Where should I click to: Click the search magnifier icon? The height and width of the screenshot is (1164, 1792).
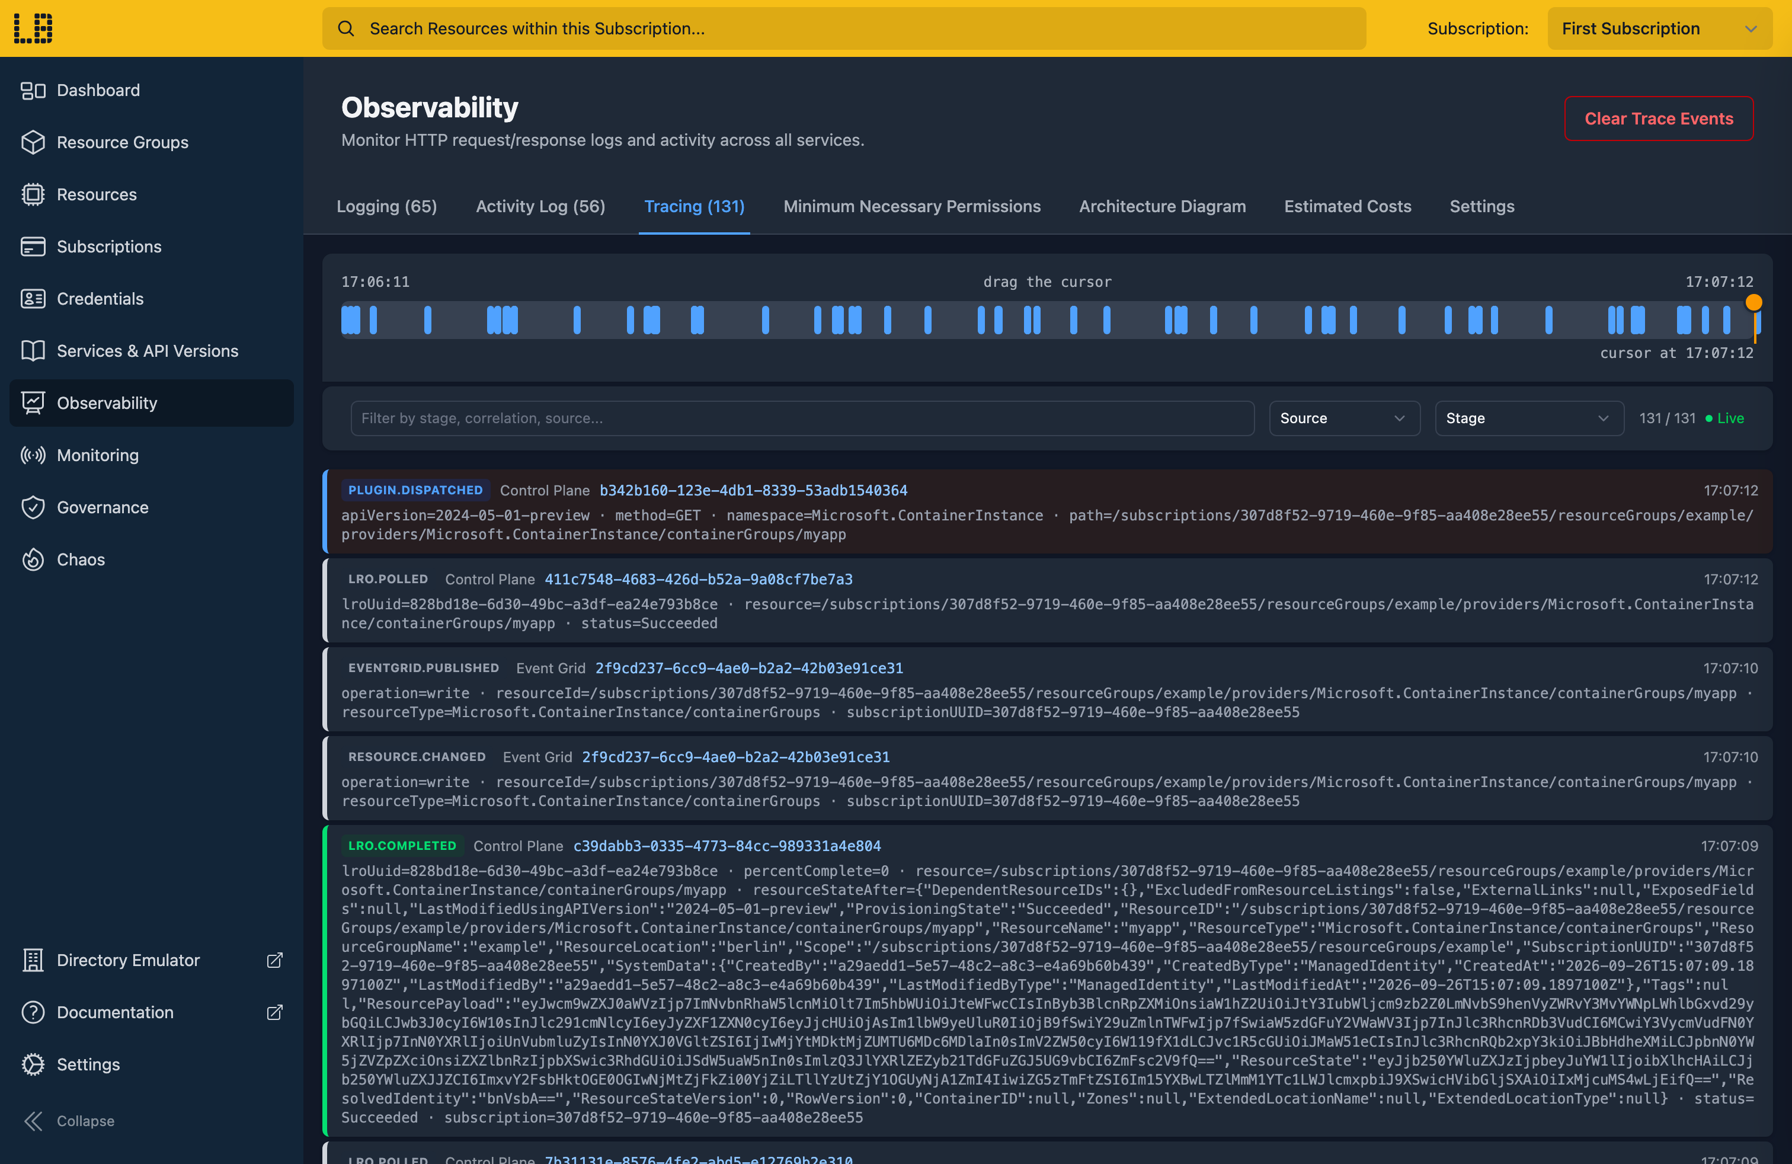[x=345, y=28]
